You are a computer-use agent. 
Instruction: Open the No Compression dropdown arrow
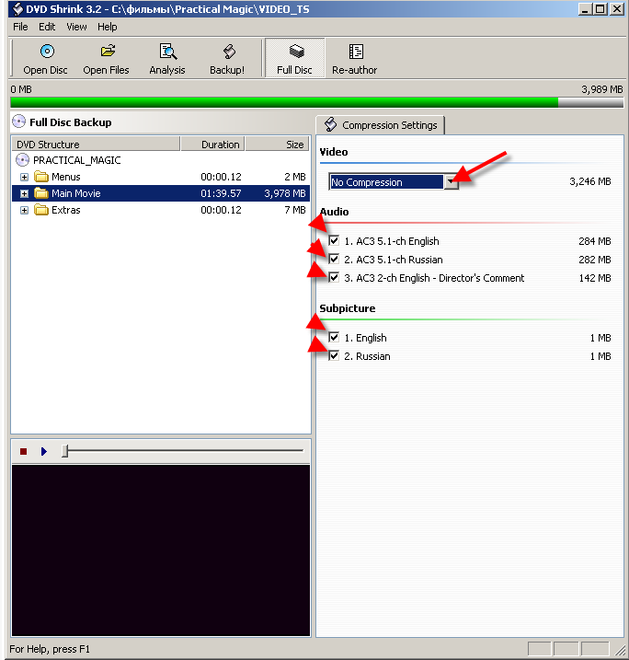(452, 182)
